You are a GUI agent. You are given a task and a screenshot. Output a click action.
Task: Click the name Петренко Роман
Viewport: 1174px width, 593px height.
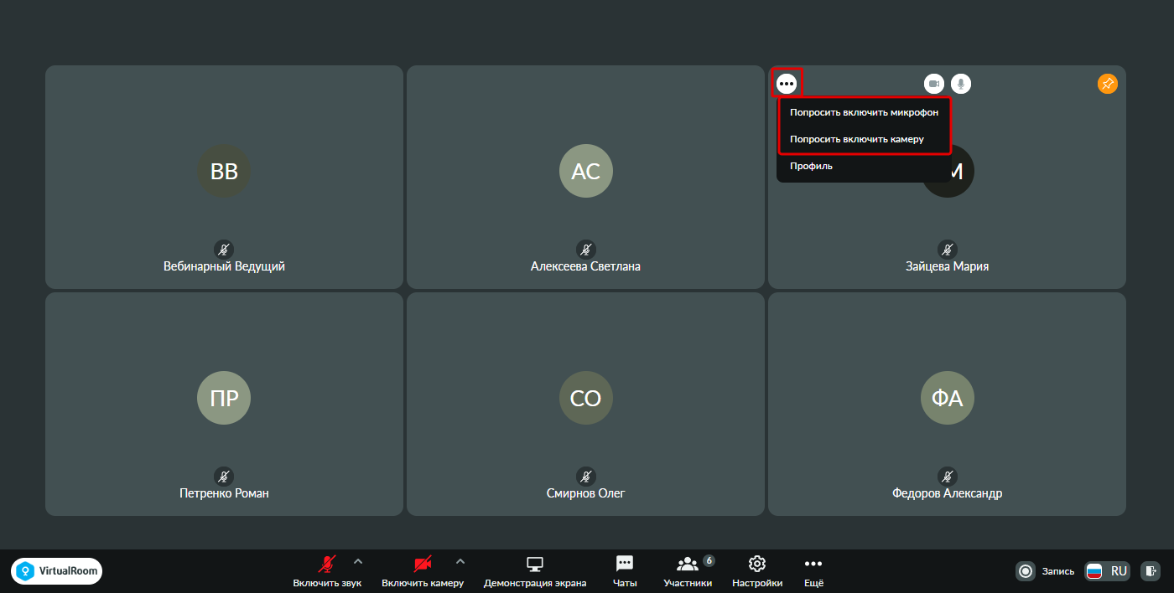coord(224,493)
